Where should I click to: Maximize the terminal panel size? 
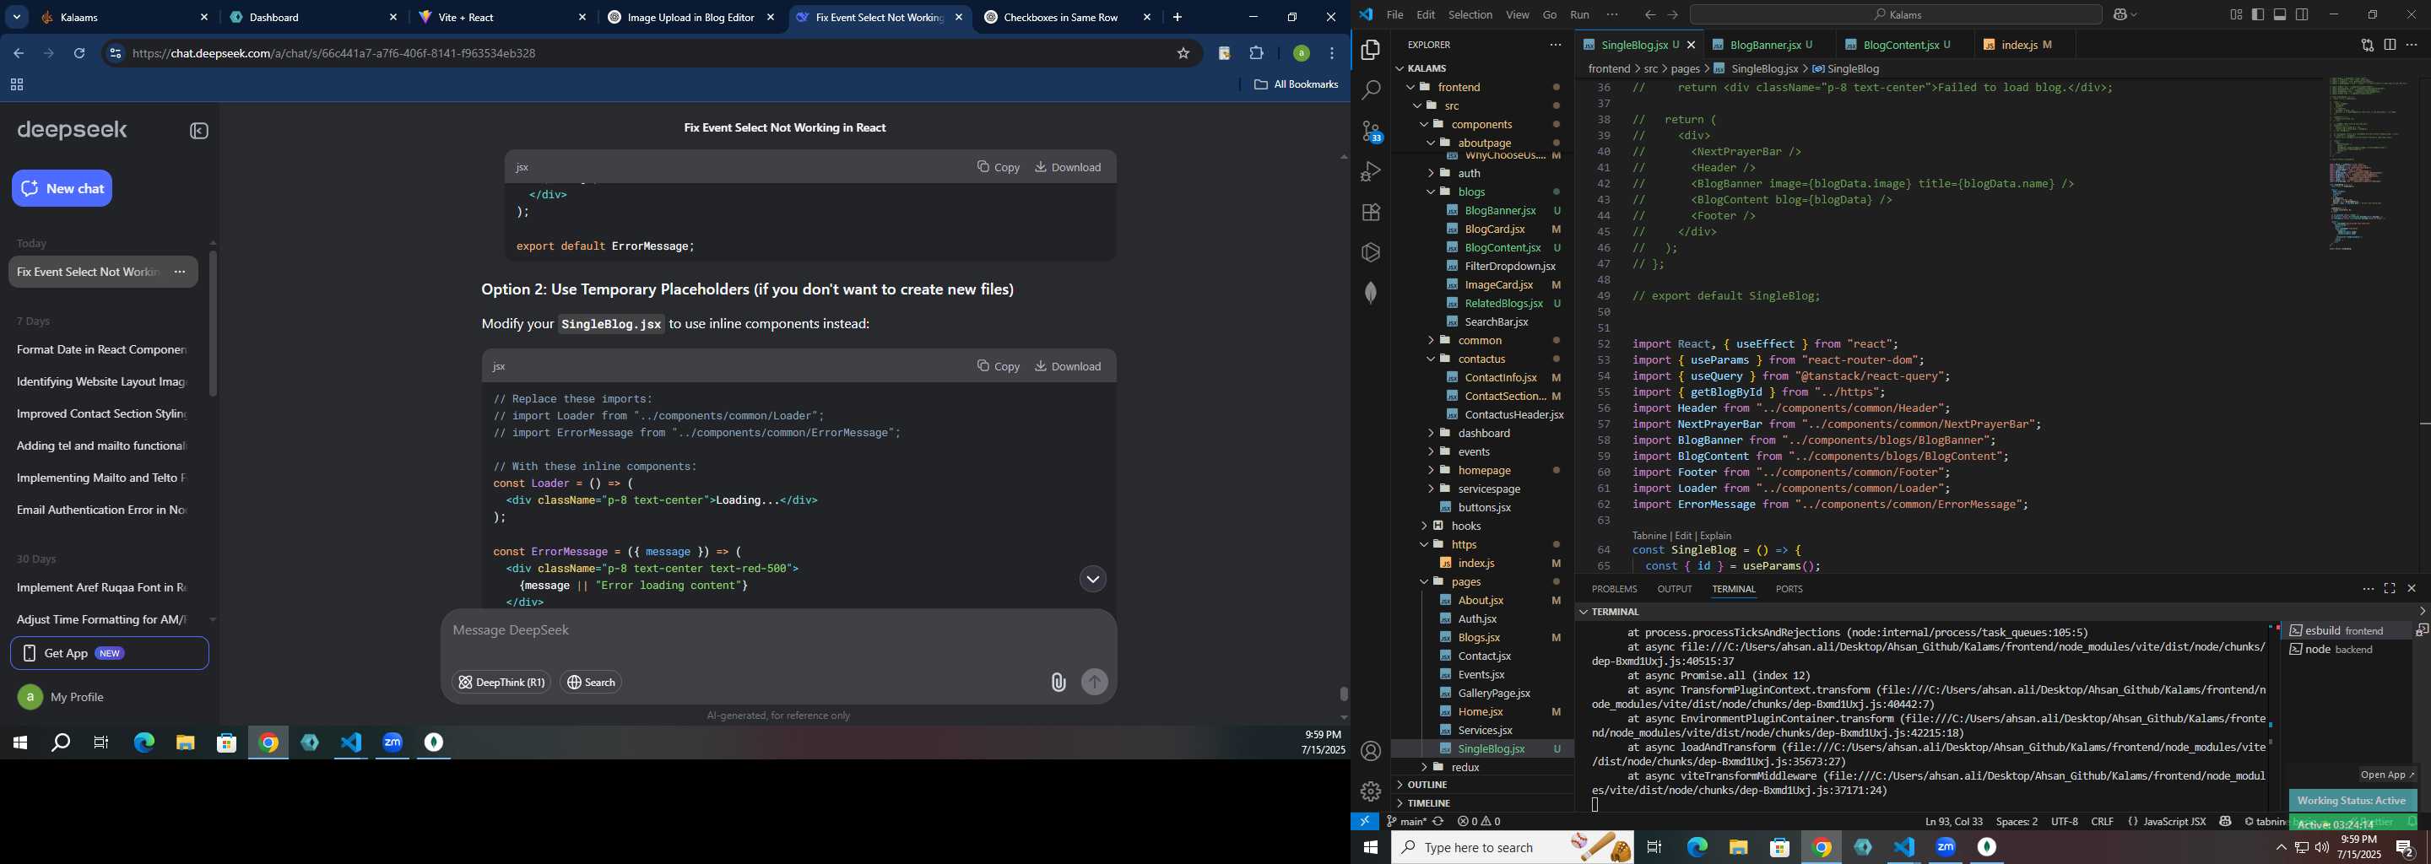point(2390,589)
